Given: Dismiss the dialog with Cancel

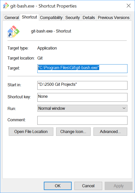Looking at the screenshot, I should click(x=88, y=186).
